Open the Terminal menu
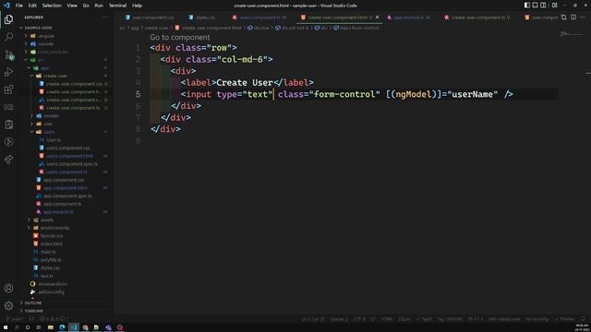The image size is (591, 332). coord(117,6)
